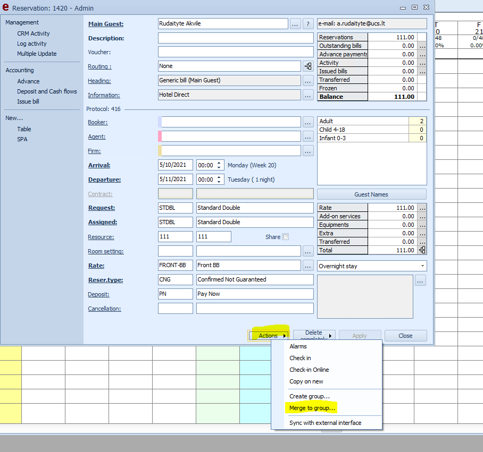Viewport: 483px width, 452px height.
Task: Click the Routing tree icon button
Action: click(308, 66)
